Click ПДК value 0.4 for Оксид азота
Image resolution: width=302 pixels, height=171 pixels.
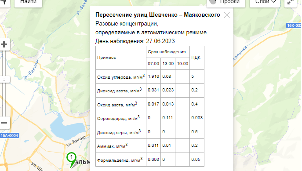[x=194, y=104]
